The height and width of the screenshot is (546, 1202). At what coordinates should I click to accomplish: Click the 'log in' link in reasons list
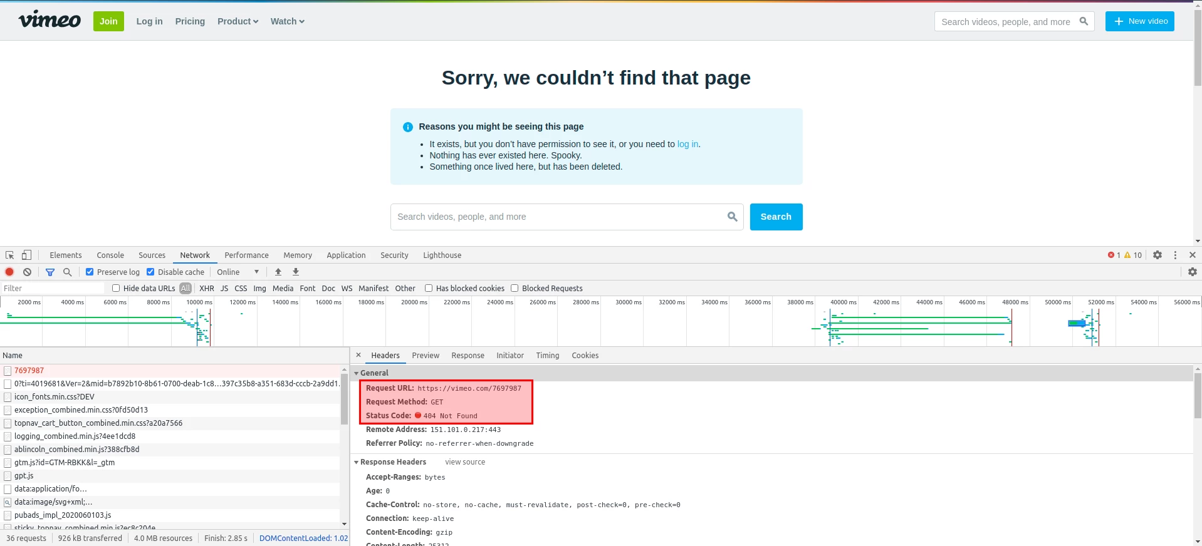click(x=687, y=144)
